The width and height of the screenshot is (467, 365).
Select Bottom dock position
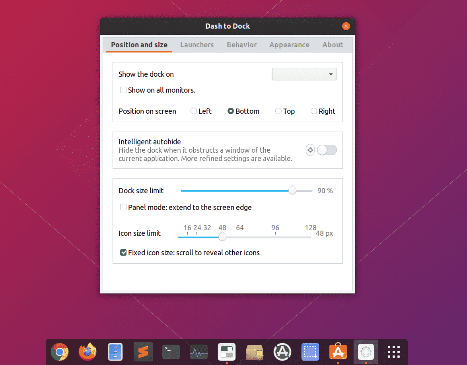coord(231,111)
